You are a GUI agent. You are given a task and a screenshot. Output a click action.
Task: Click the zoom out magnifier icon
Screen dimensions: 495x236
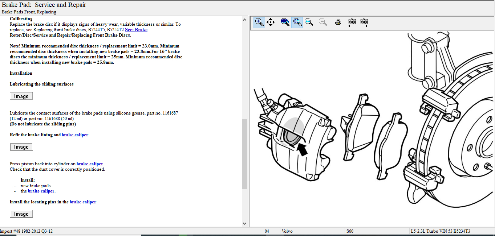tap(322, 22)
